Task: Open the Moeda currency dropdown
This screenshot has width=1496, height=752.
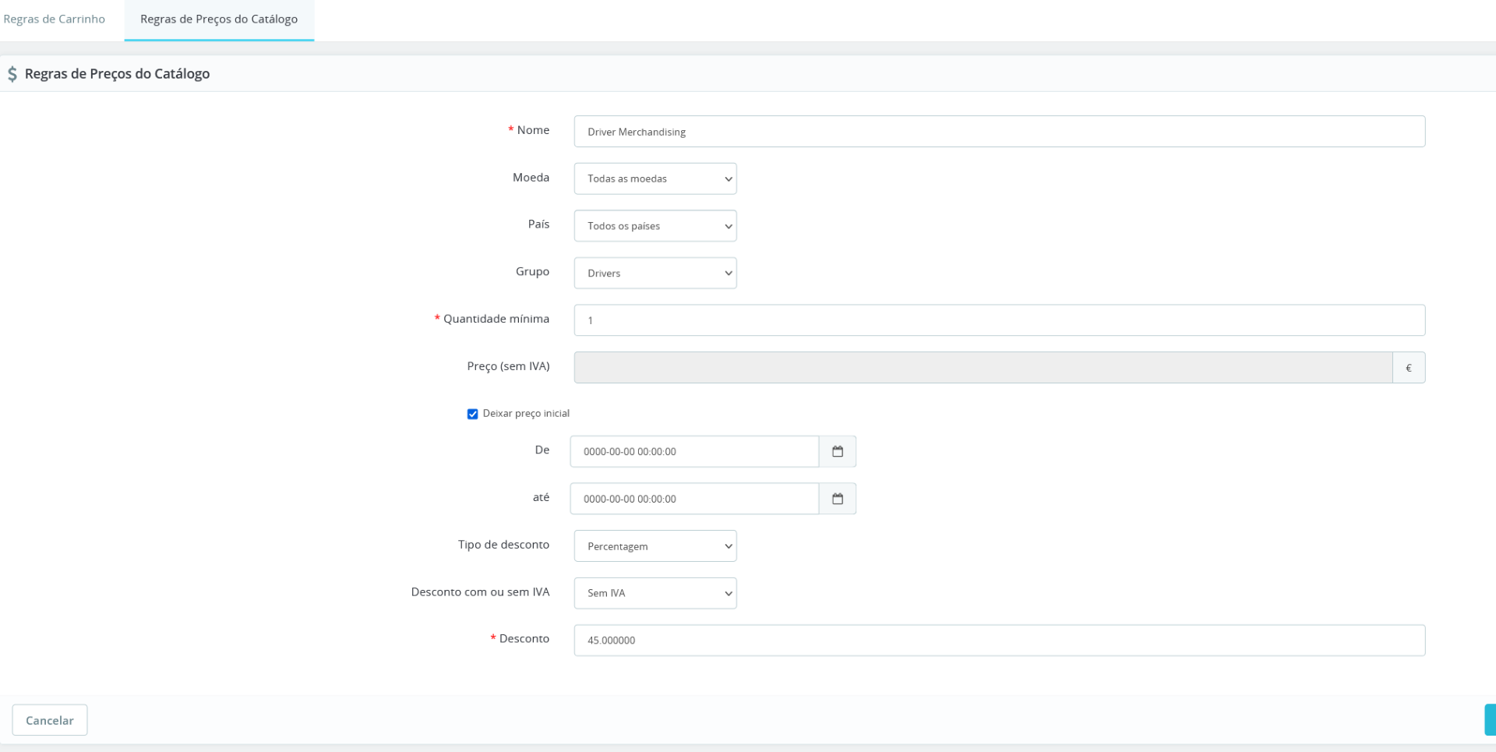Action: pos(655,178)
